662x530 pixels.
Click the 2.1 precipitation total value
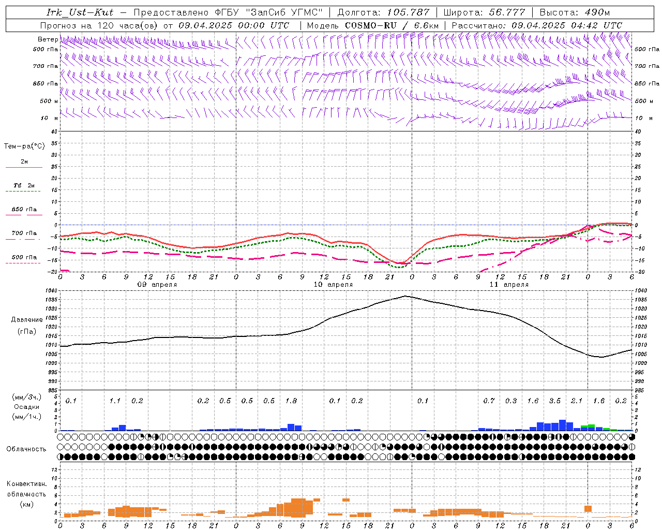click(x=577, y=401)
